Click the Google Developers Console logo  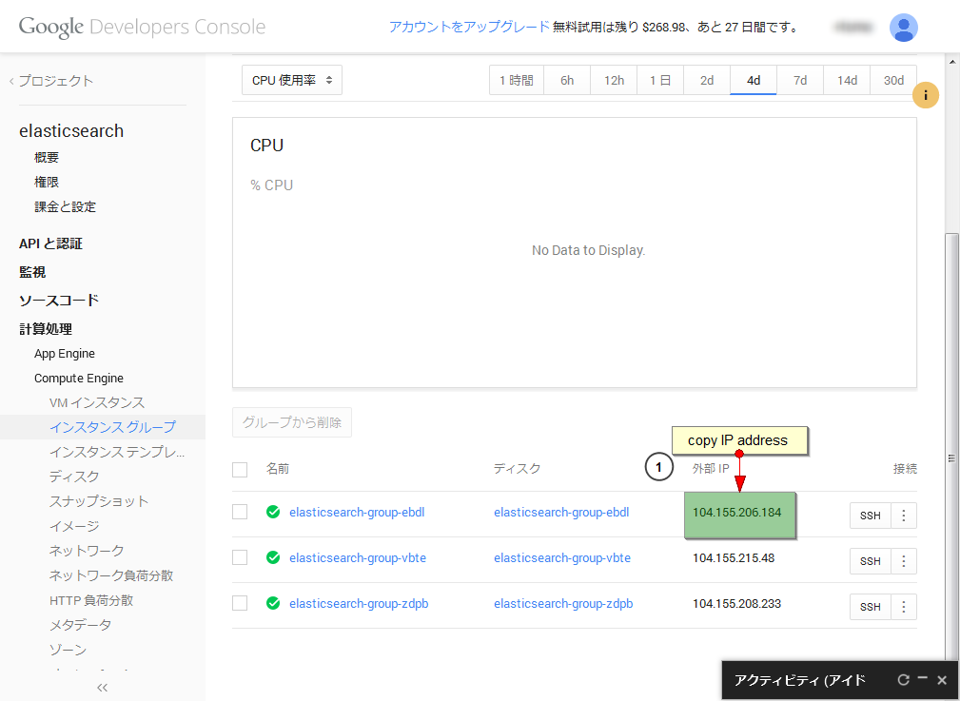pyautogui.click(x=142, y=27)
